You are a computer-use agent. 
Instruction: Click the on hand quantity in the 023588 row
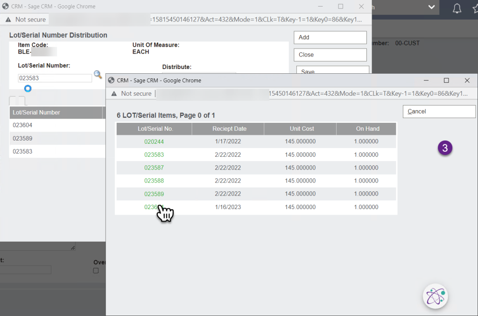click(366, 181)
